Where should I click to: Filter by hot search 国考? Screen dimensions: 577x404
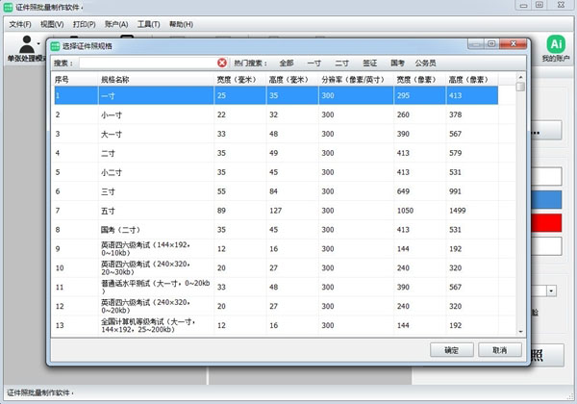[397, 63]
